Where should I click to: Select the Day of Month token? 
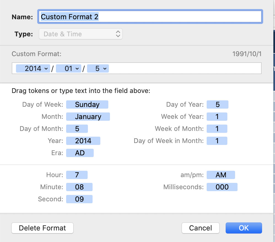coord(77,129)
